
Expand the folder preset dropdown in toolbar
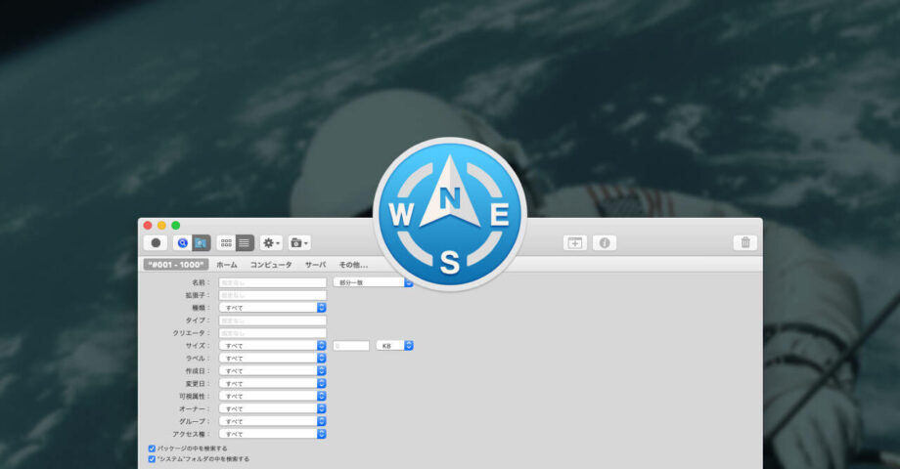300,242
